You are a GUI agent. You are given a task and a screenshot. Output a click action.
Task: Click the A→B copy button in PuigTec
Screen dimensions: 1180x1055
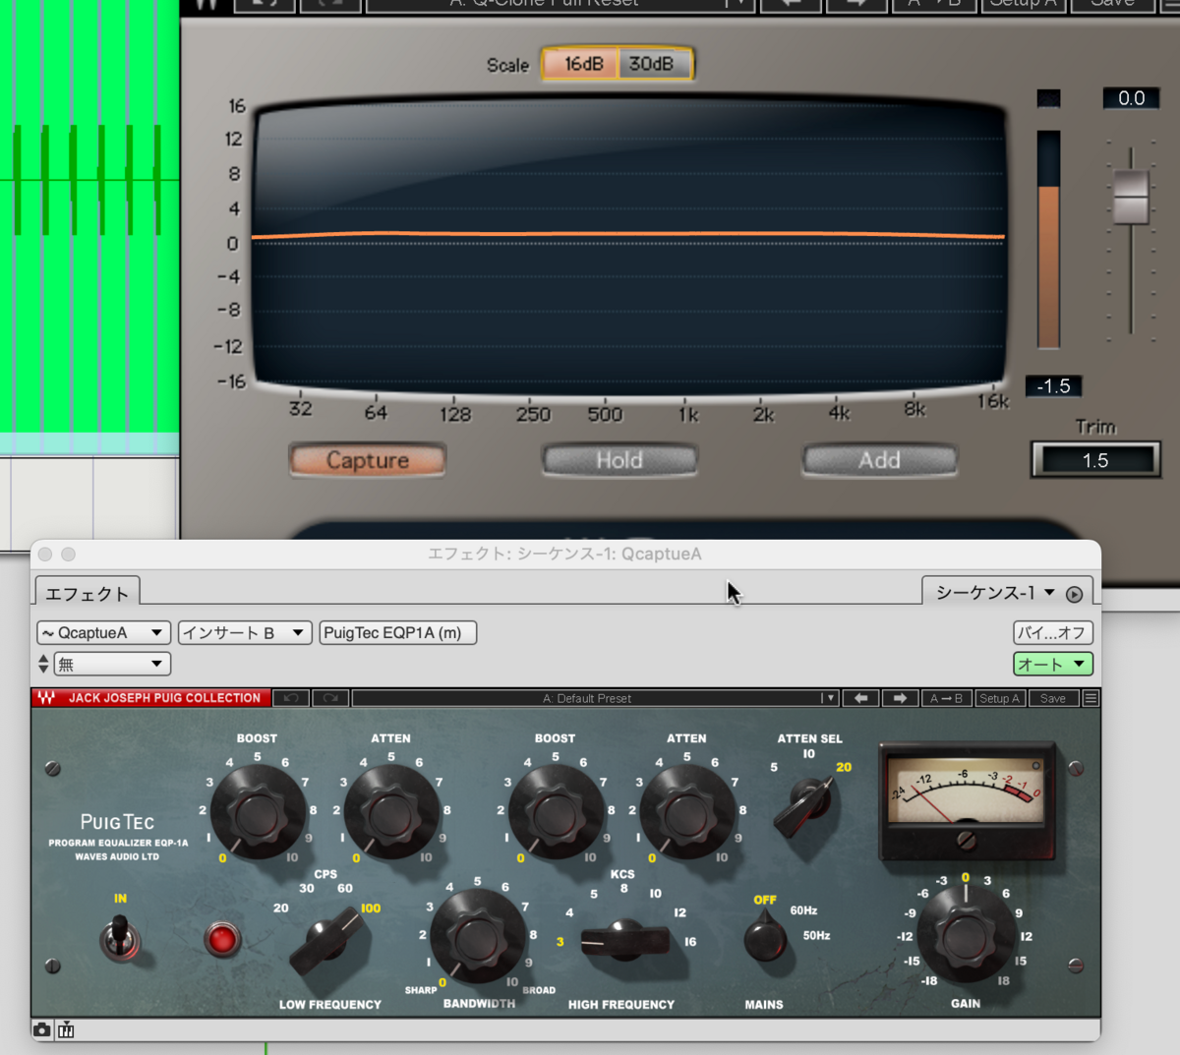click(946, 698)
